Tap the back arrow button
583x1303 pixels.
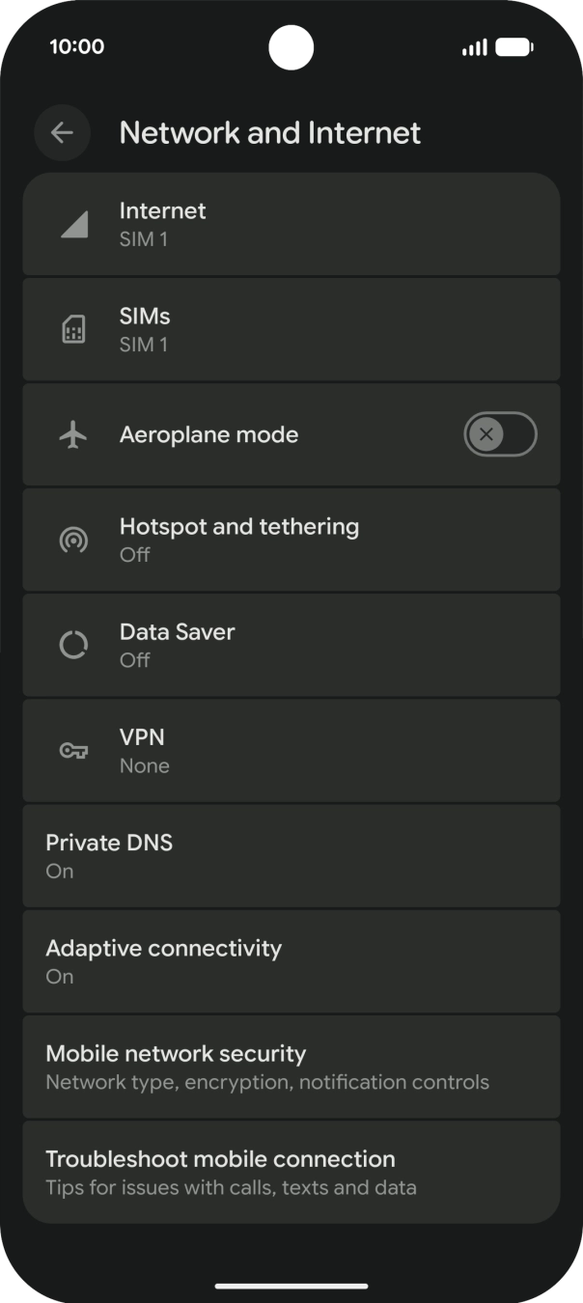63,133
